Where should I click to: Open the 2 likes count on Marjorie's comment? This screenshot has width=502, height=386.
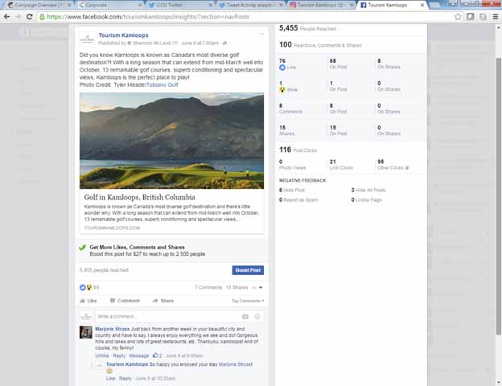pyautogui.click(x=157, y=355)
